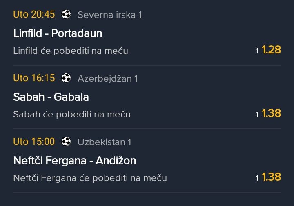Select the 1.38 odds for Sabah
The height and width of the screenshot is (206, 294).
pos(271,113)
